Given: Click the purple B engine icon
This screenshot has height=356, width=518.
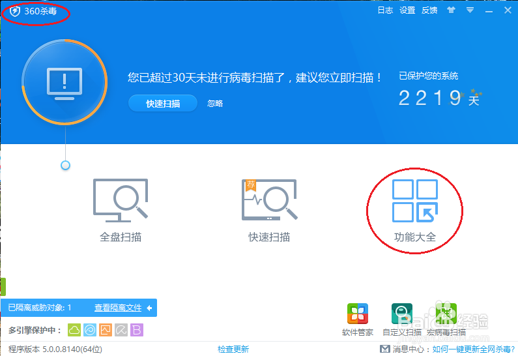Looking at the screenshot, I should tap(137, 330).
